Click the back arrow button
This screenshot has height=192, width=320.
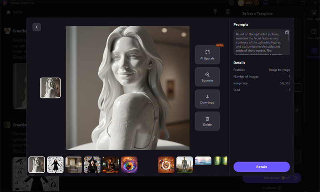pyautogui.click(x=37, y=27)
